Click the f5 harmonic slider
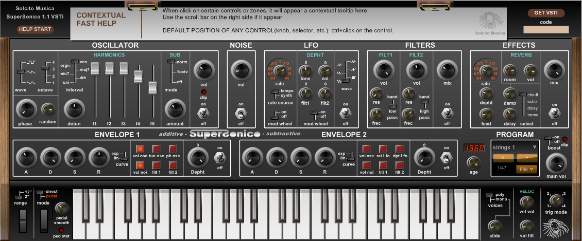 click(x=153, y=87)
